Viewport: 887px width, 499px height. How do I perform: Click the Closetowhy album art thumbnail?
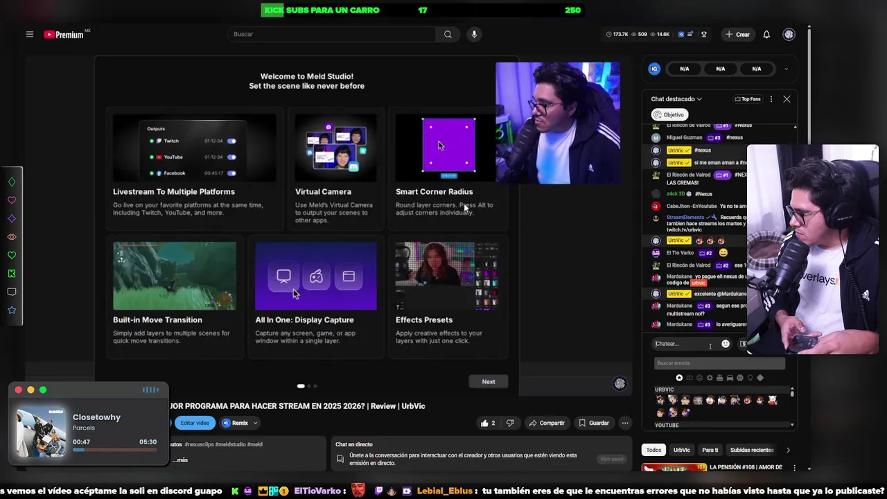pyautogui.click(x=41, y=432)
